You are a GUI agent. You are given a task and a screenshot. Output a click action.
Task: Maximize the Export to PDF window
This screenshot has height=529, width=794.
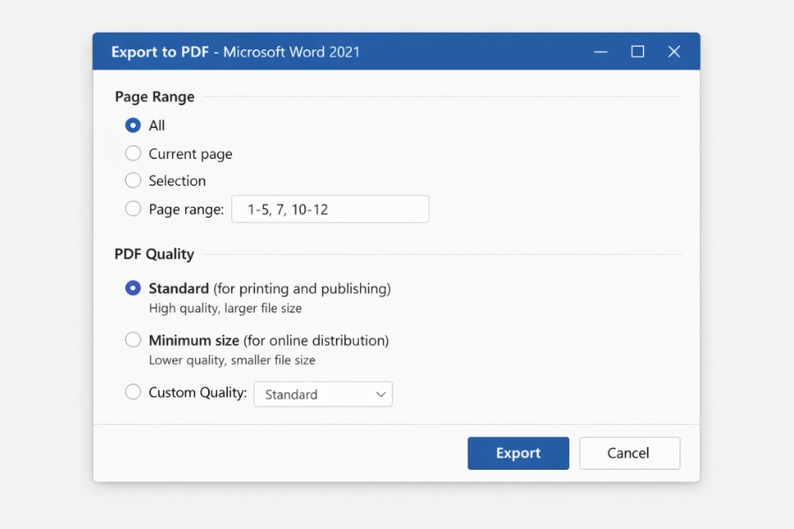click(637, 52)
